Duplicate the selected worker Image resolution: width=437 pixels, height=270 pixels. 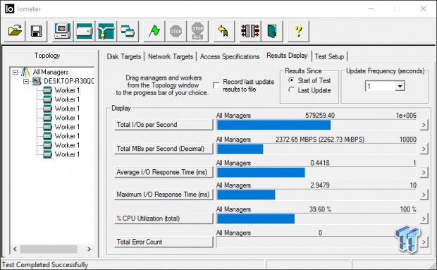click(x=128, y=31)
